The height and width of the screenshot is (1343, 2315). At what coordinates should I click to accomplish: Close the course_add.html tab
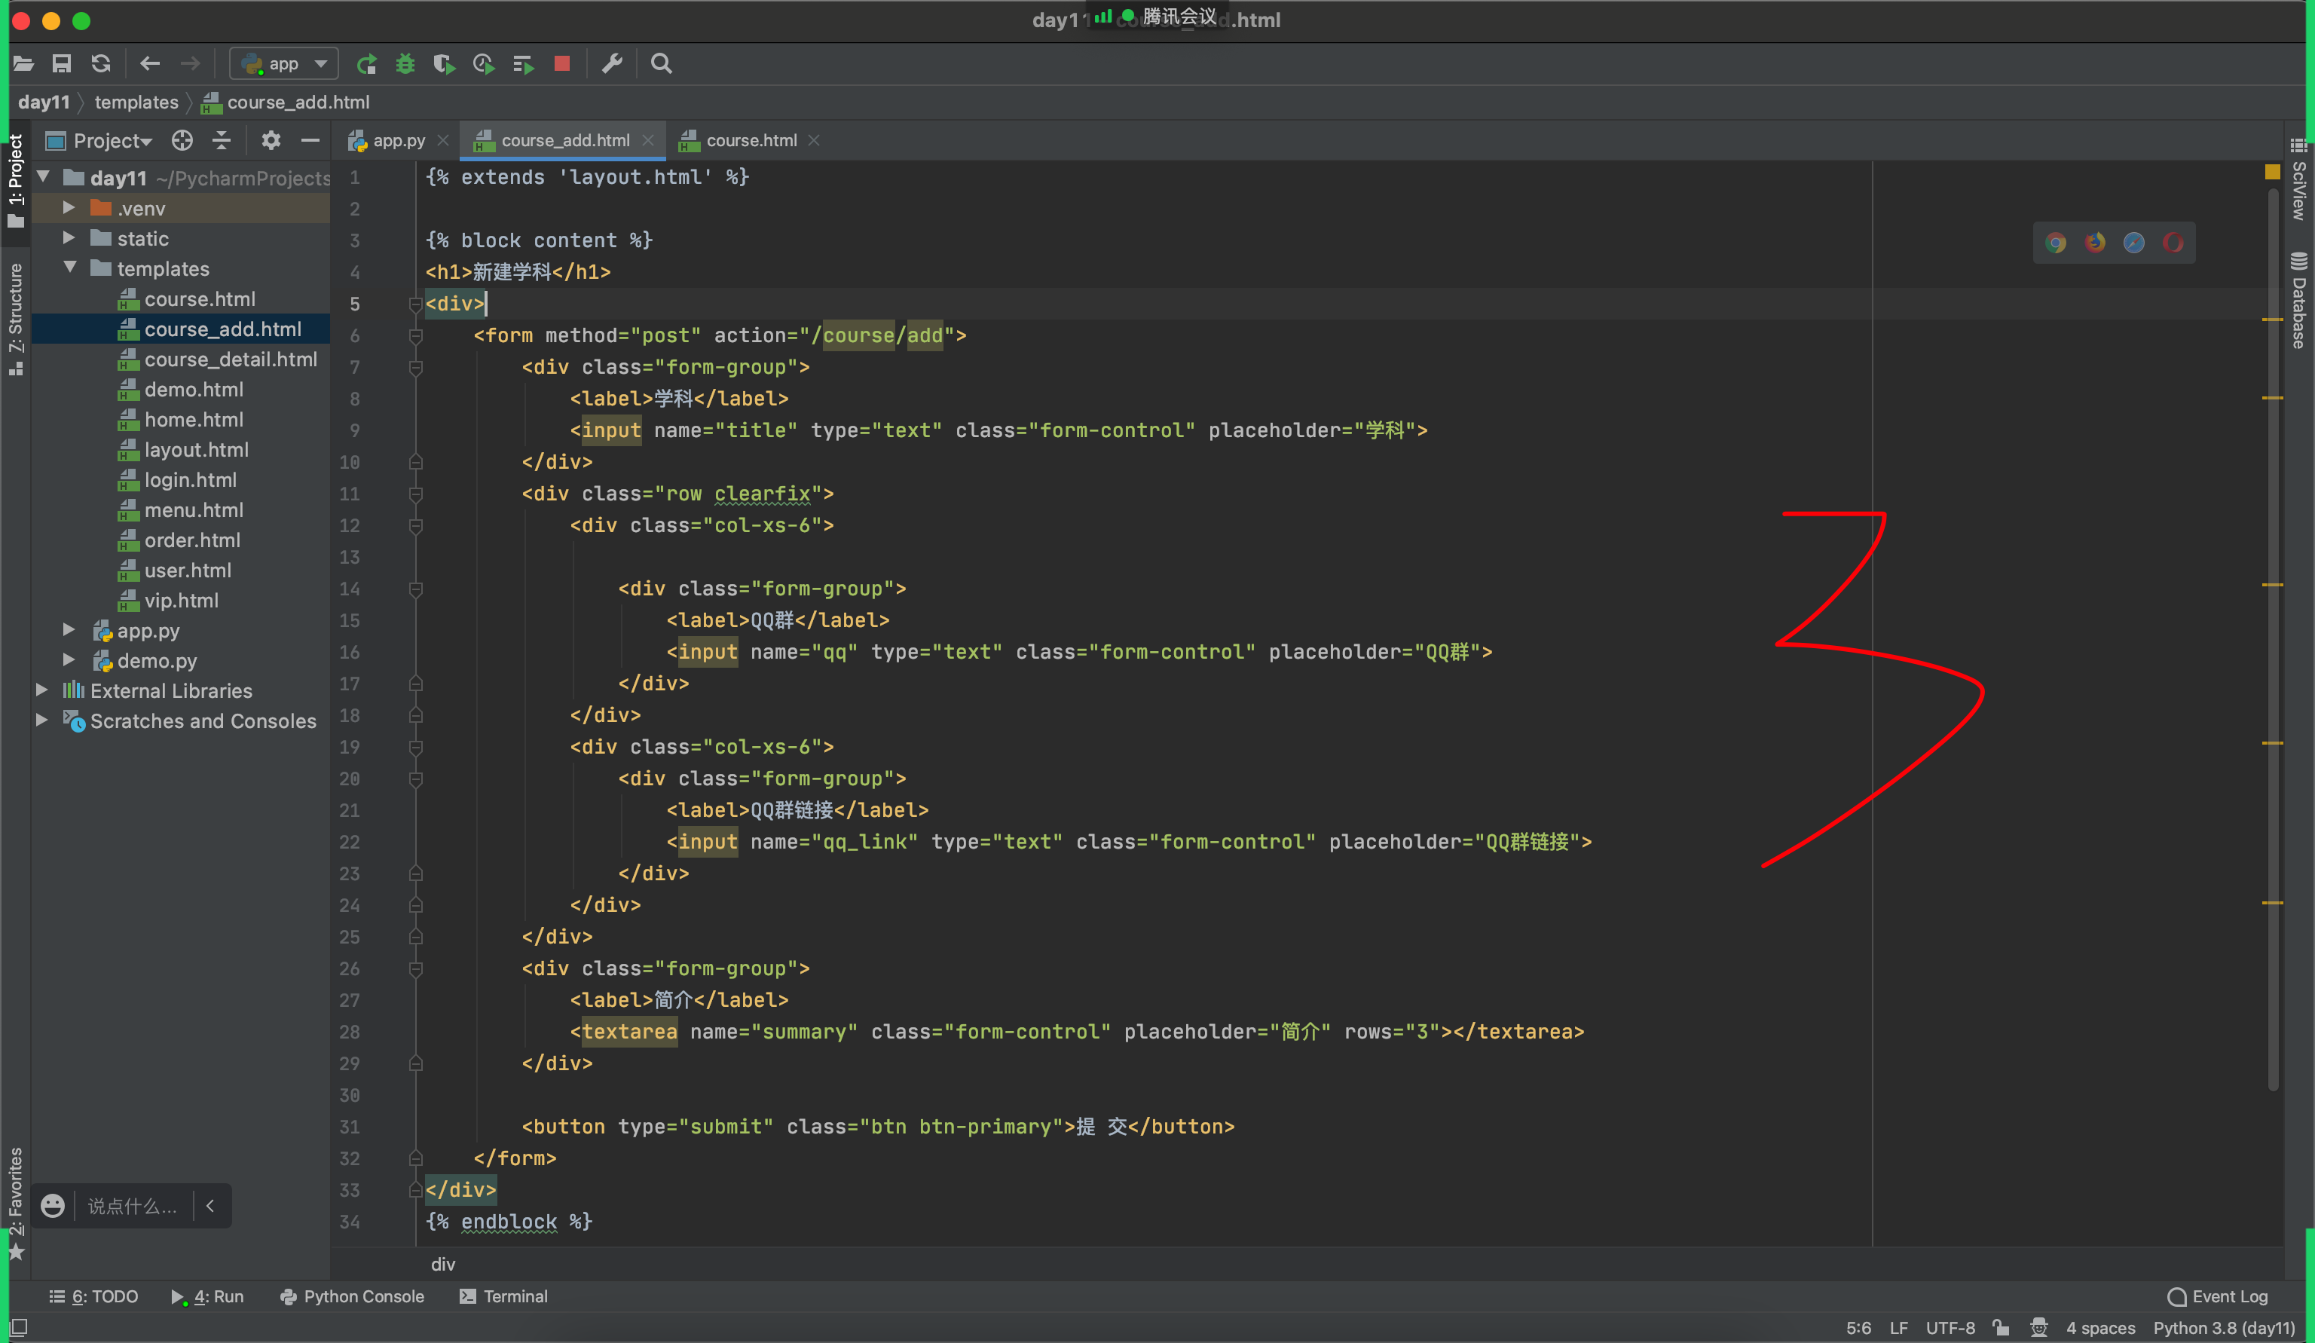pos(649,140)
